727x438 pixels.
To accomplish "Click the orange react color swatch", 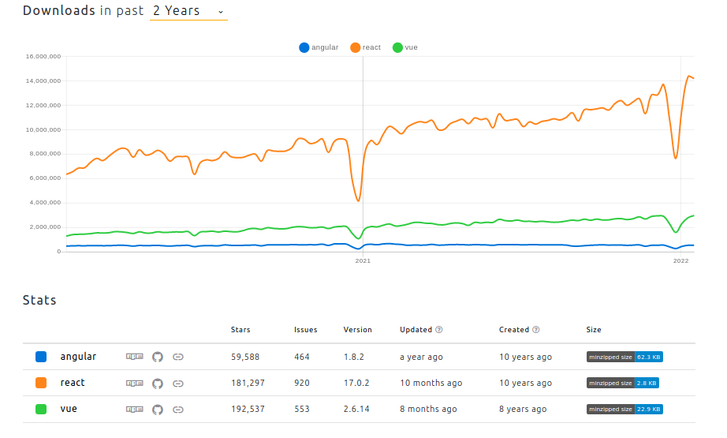I will [41, 383].
